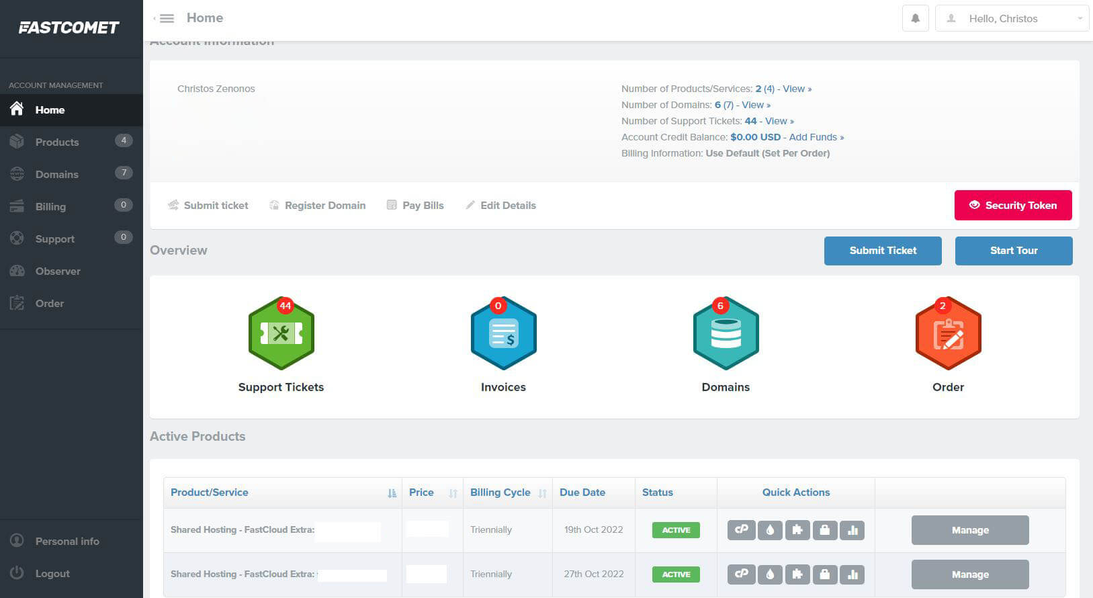Click the orange Order hexagon icon
The height and width of the screenshot is (598, 1093).
948,333
